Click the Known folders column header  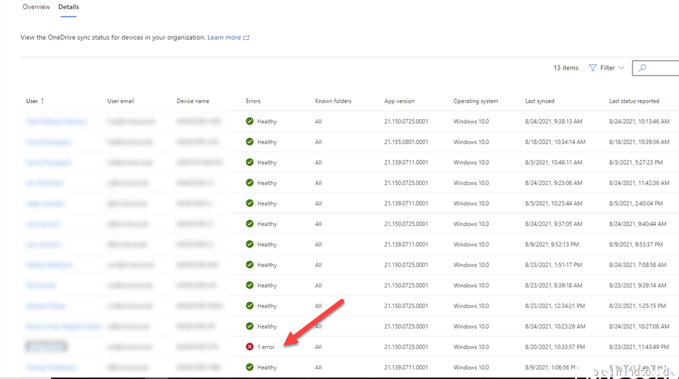(333, 101)
